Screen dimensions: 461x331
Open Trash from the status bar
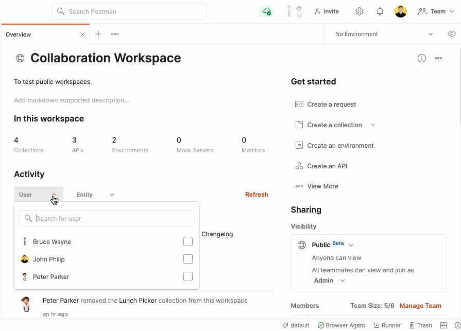click(421, 325)
